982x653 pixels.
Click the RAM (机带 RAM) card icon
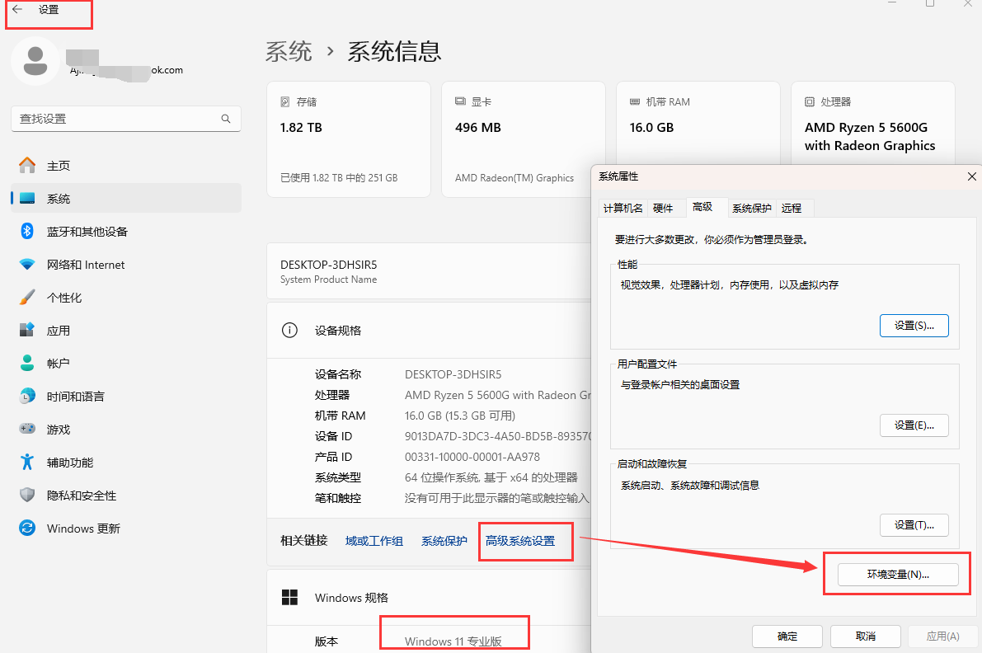635,101
